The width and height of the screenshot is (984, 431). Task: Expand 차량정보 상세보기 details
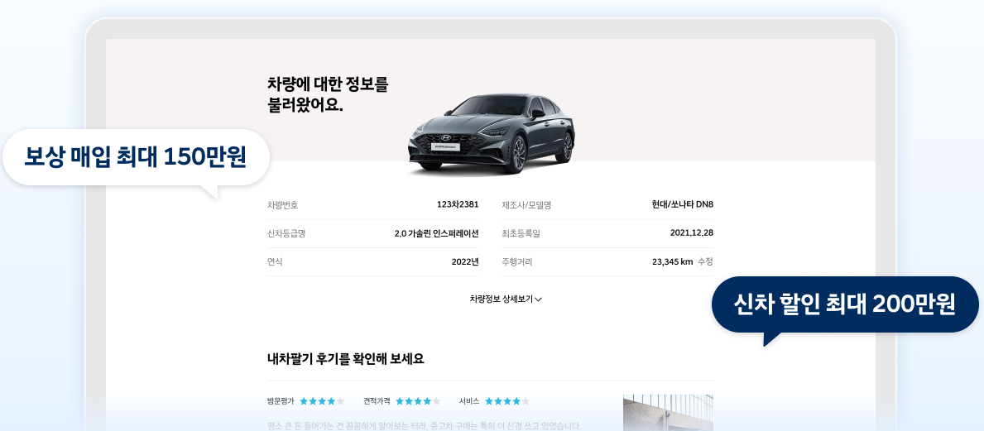coord(506,299)
